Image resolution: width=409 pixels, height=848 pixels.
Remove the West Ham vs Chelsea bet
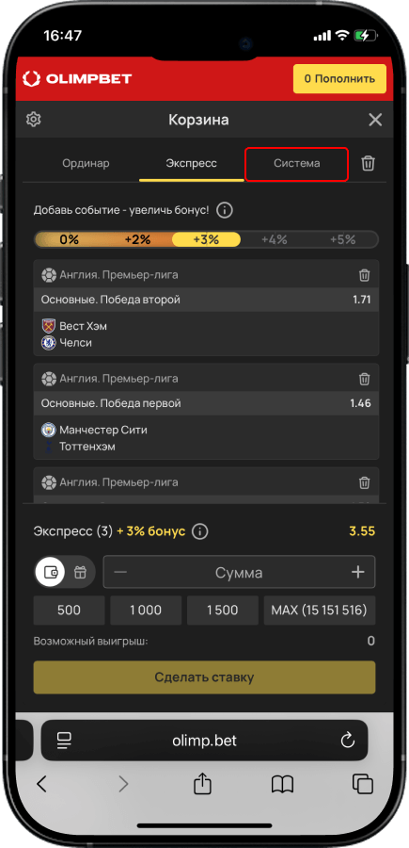coord(365,275)
